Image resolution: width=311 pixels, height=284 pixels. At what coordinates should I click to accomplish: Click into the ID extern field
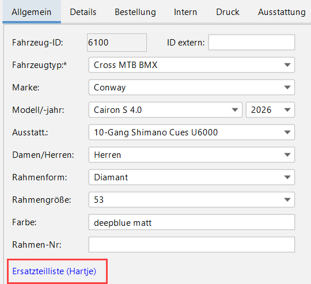tap(252, 42)
